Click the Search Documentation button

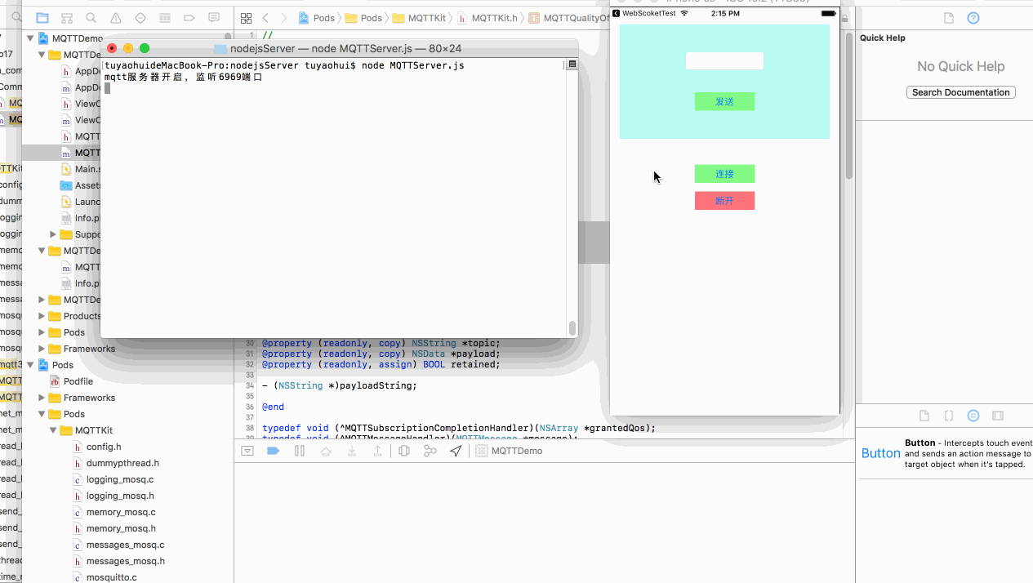(960, 91)
